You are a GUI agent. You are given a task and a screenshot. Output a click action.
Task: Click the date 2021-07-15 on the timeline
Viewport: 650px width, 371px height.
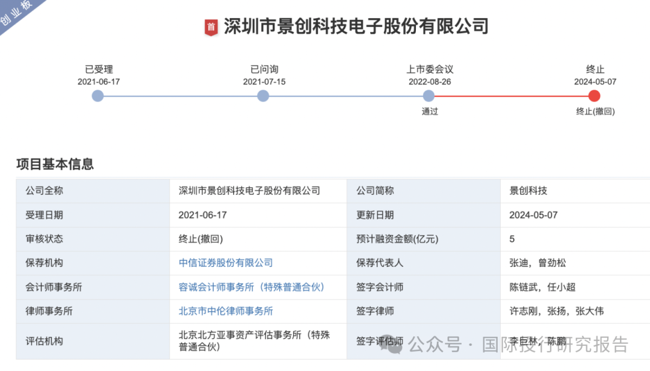(x=264, y=82)
